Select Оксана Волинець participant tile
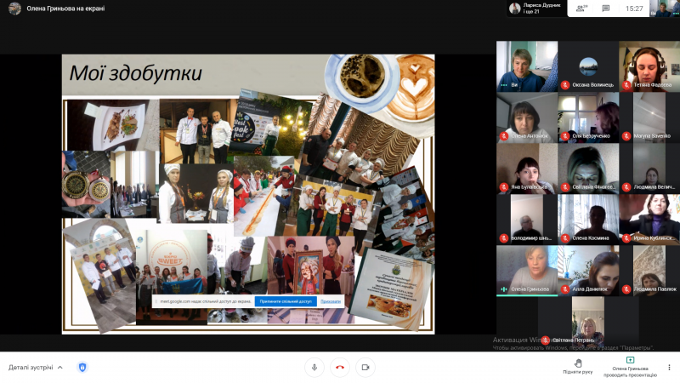The width and height of the screenshot is (680, 383). coord(588,66)
